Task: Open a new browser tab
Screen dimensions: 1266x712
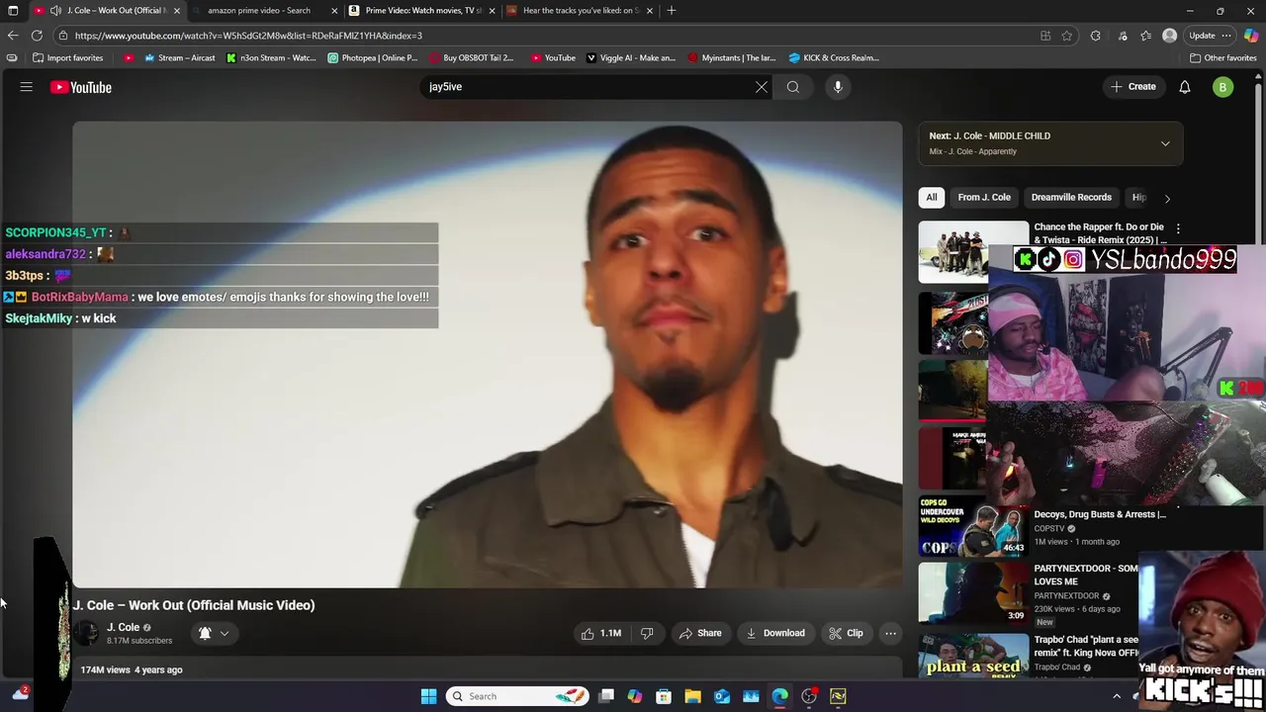Action: tap(672, 10)
